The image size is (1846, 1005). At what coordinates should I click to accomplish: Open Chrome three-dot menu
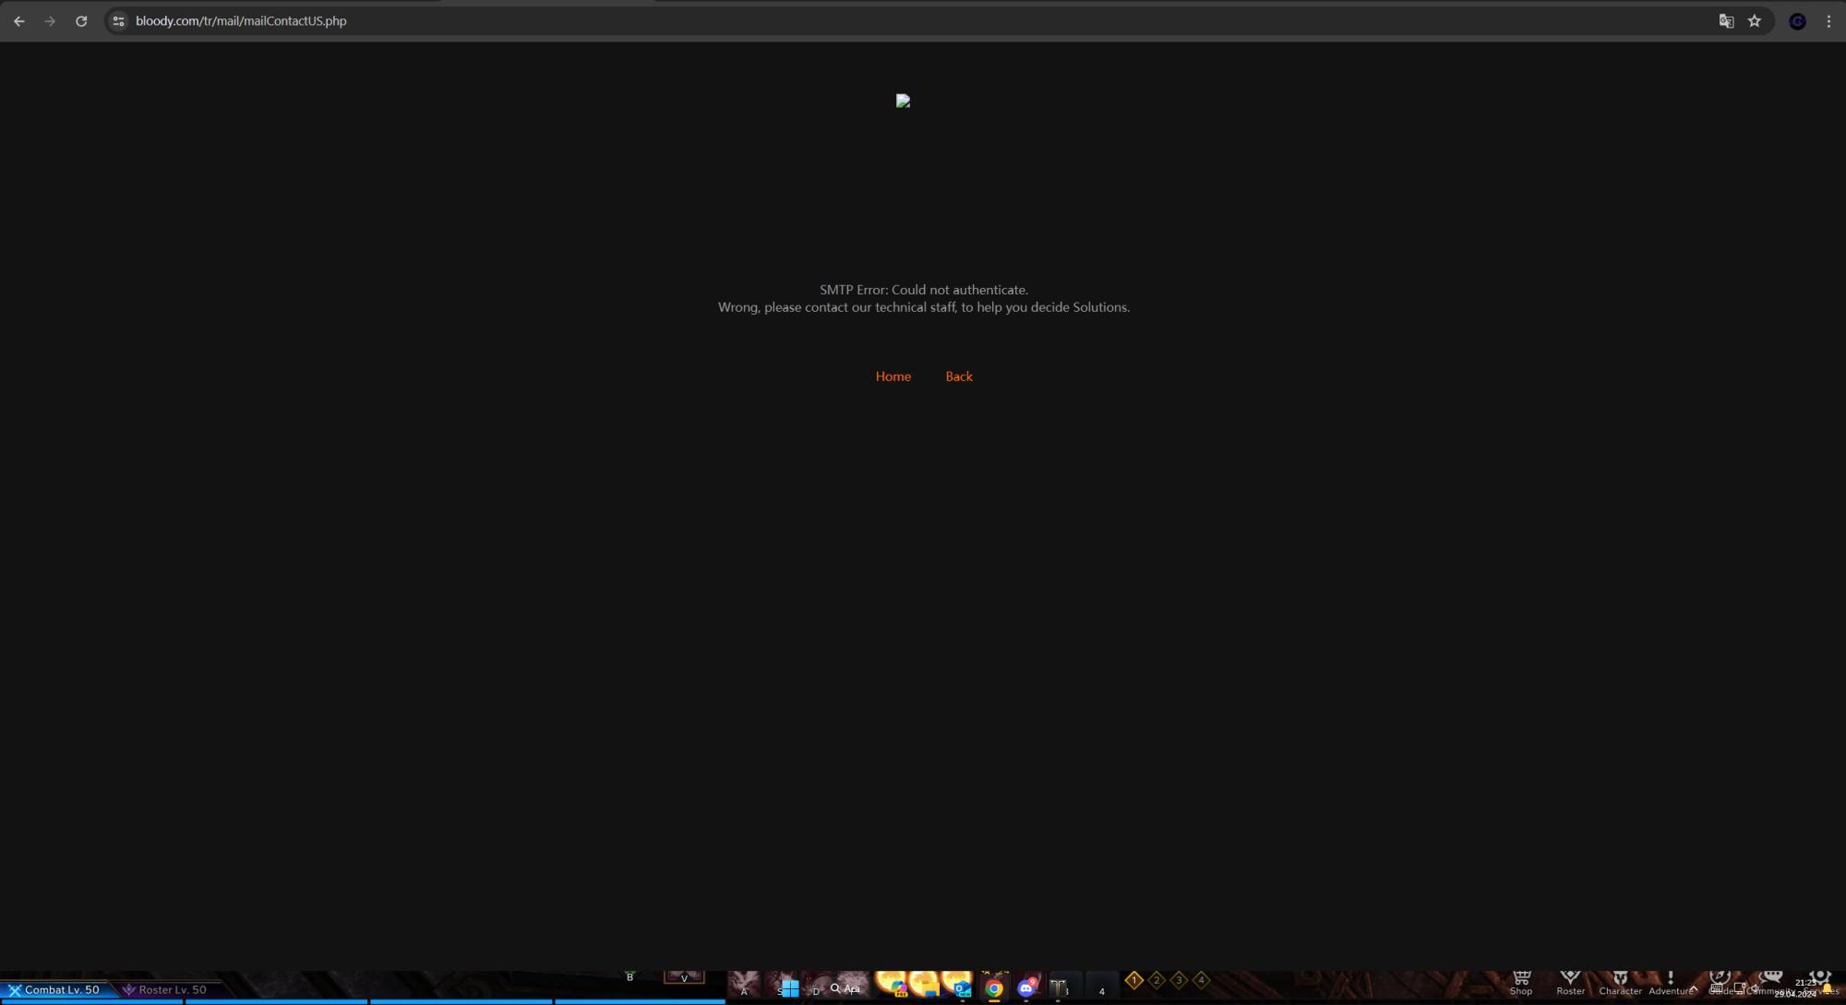pos(1828,21)
